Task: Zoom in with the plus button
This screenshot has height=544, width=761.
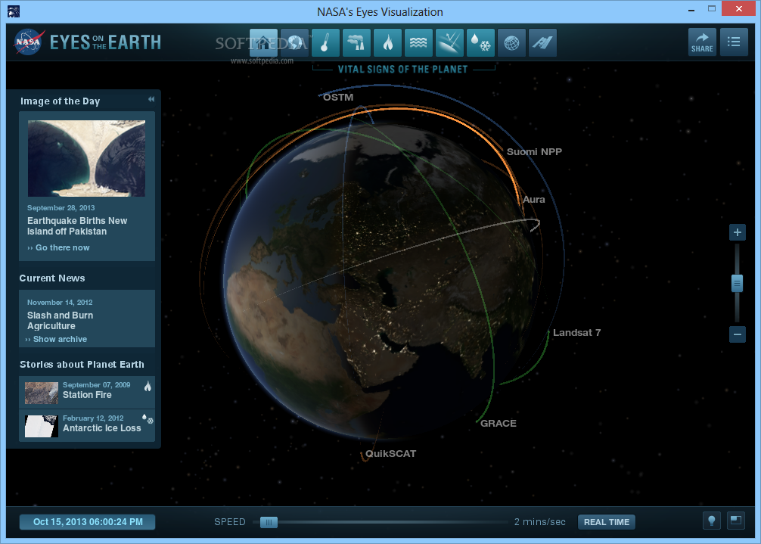Action: (x=738, y=232)
